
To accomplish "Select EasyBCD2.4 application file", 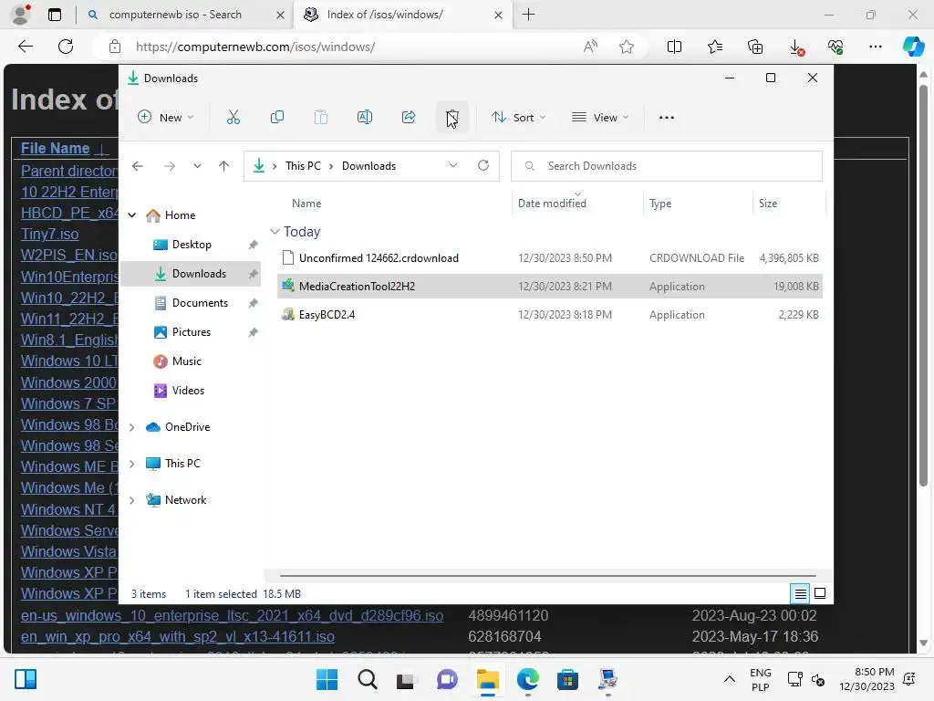I will (550, 315).
